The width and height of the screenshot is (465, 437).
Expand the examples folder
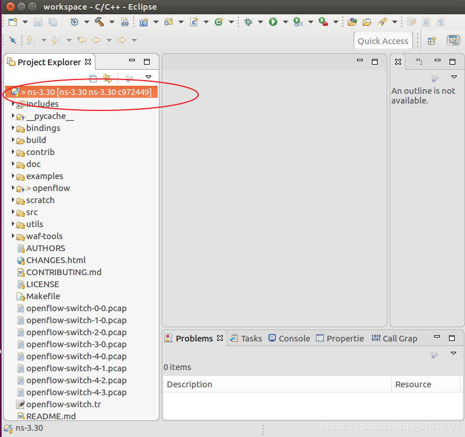pos(13,176)
